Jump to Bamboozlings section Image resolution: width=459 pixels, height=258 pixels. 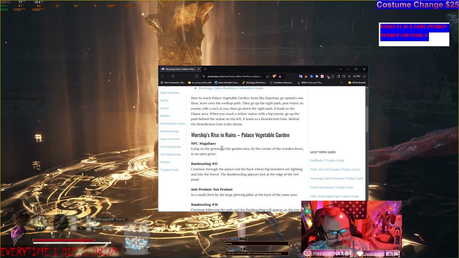[x=170, y=131]
